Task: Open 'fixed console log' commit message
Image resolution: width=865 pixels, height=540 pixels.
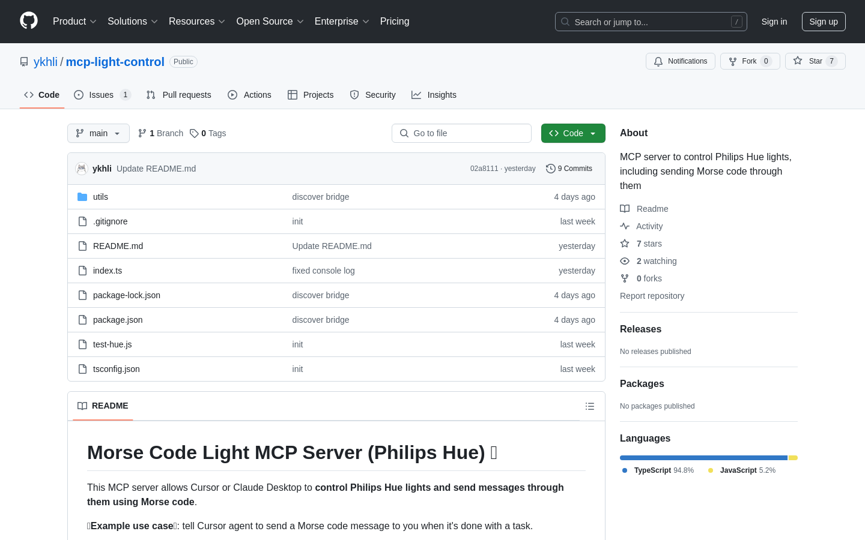Action: (323, 271)
